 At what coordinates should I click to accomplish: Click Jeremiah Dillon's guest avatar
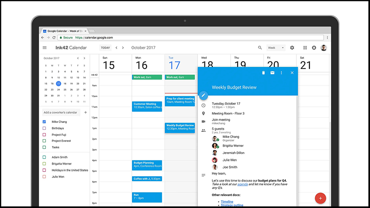215,153
